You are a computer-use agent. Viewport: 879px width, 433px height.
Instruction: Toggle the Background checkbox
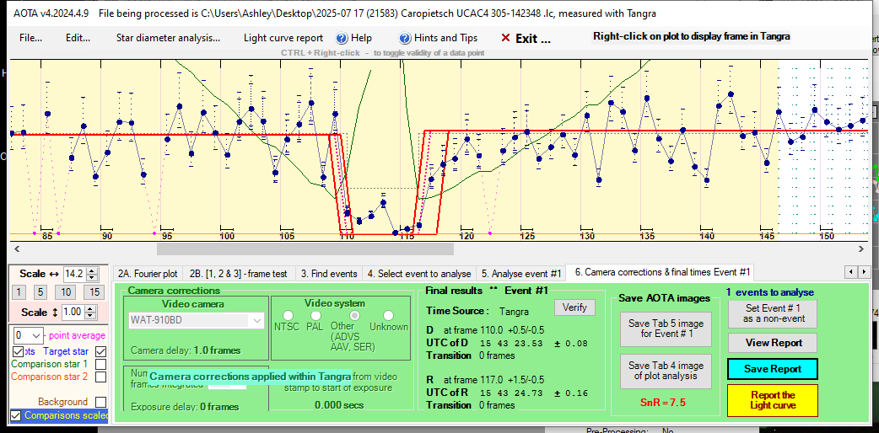point(101,402)
